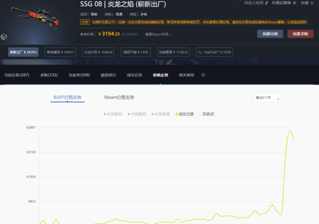The height and width of the screenshot is (224, 319).
Task: Switch to StatTrak ¥1039 version
Action: [214, 52]
